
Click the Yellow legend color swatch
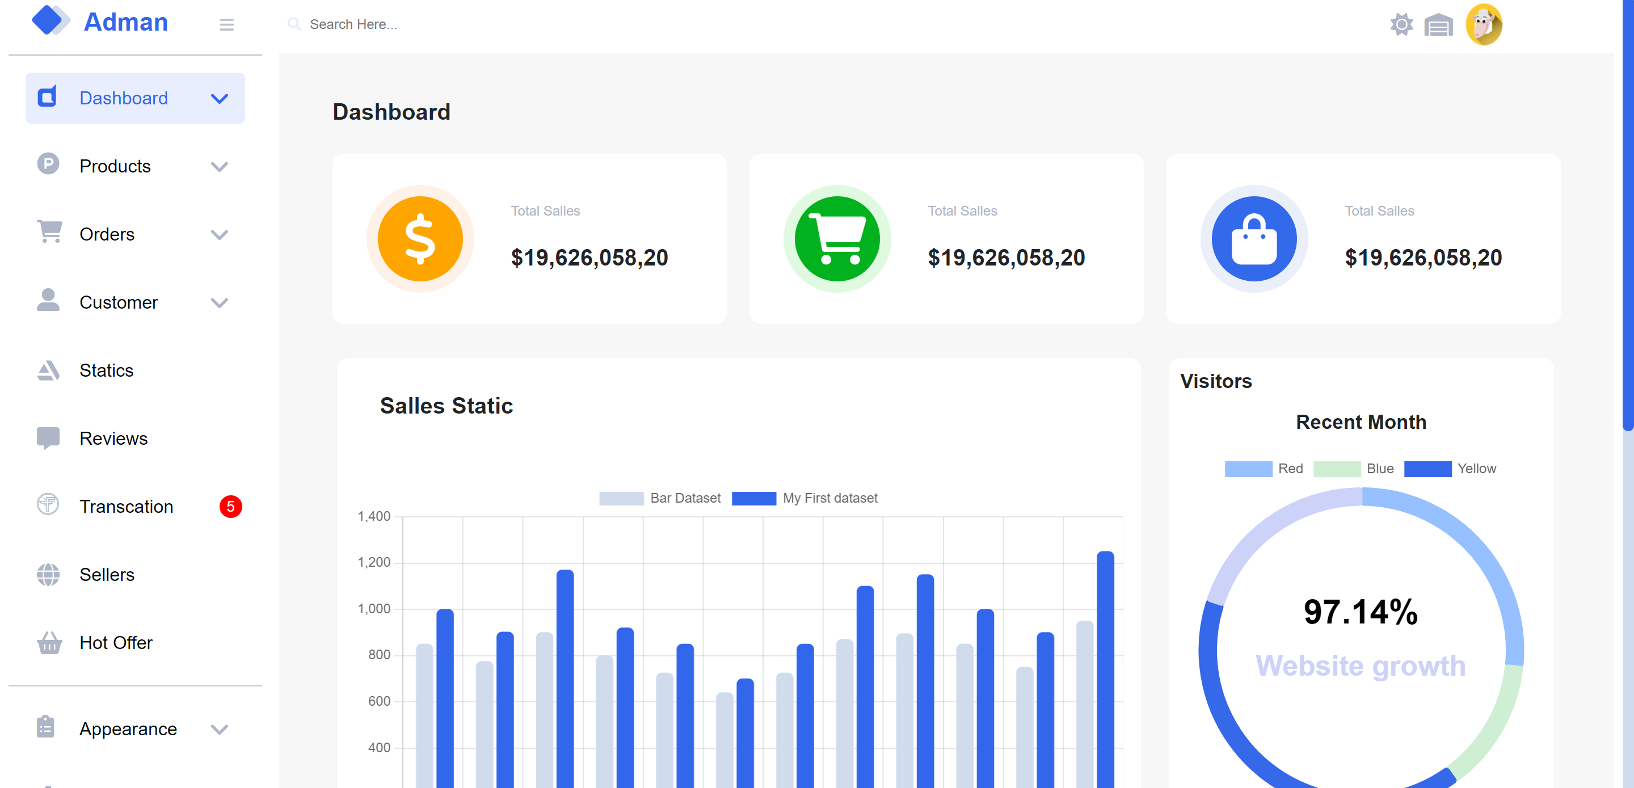[1427, 468]
